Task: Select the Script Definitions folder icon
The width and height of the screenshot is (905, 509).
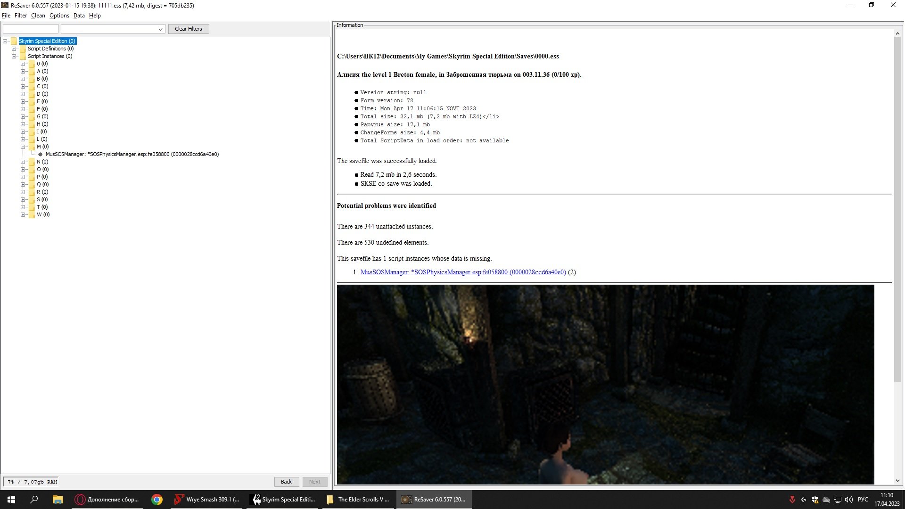Action: 23,49
